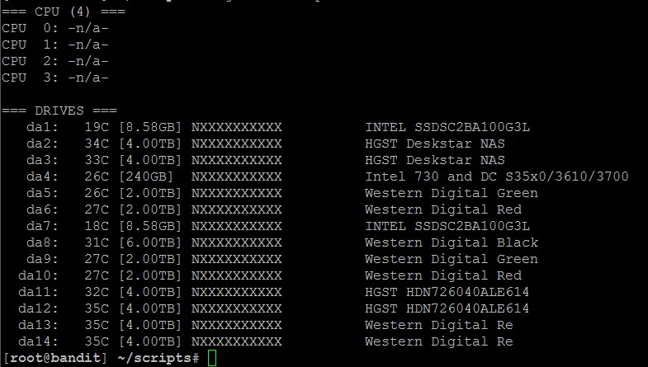Click Western Digital Green in da9 row
Screen dimensions: 648x367
click(452, 259)
